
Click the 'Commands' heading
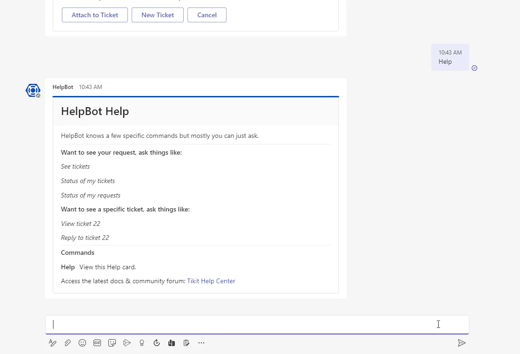[x=78, y=253]
